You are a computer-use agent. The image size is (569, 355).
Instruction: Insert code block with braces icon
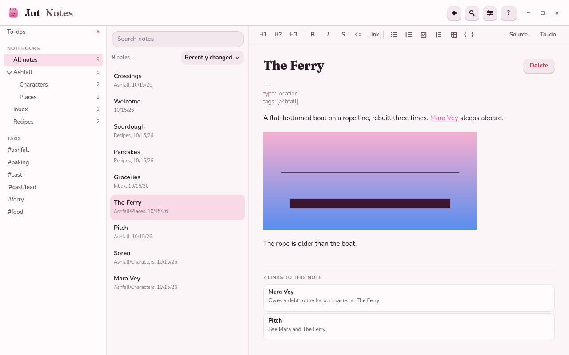(x=469, y=35)
